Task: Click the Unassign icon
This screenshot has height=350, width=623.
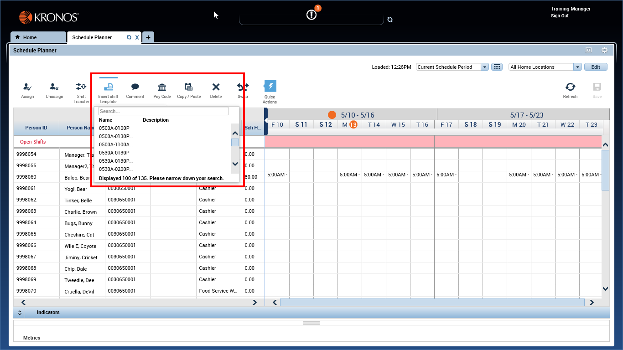Action: [54, 90]
